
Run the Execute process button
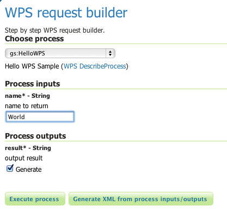coord(35,199)
